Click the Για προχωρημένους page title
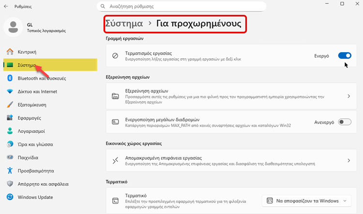 click(x=198, y=24)
